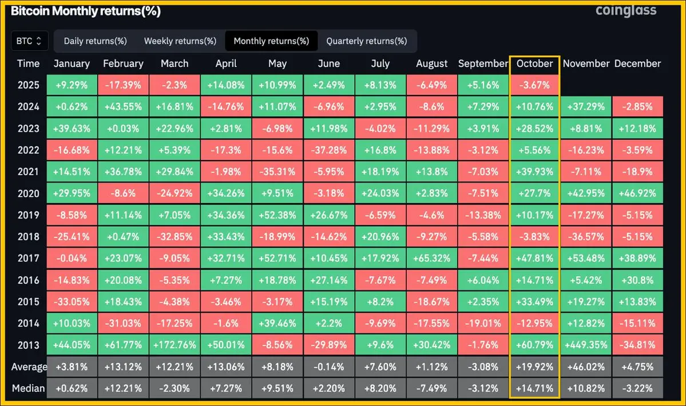Click the Time column header
The width and height of the screenshot is (686, 406).
point(29,64)
